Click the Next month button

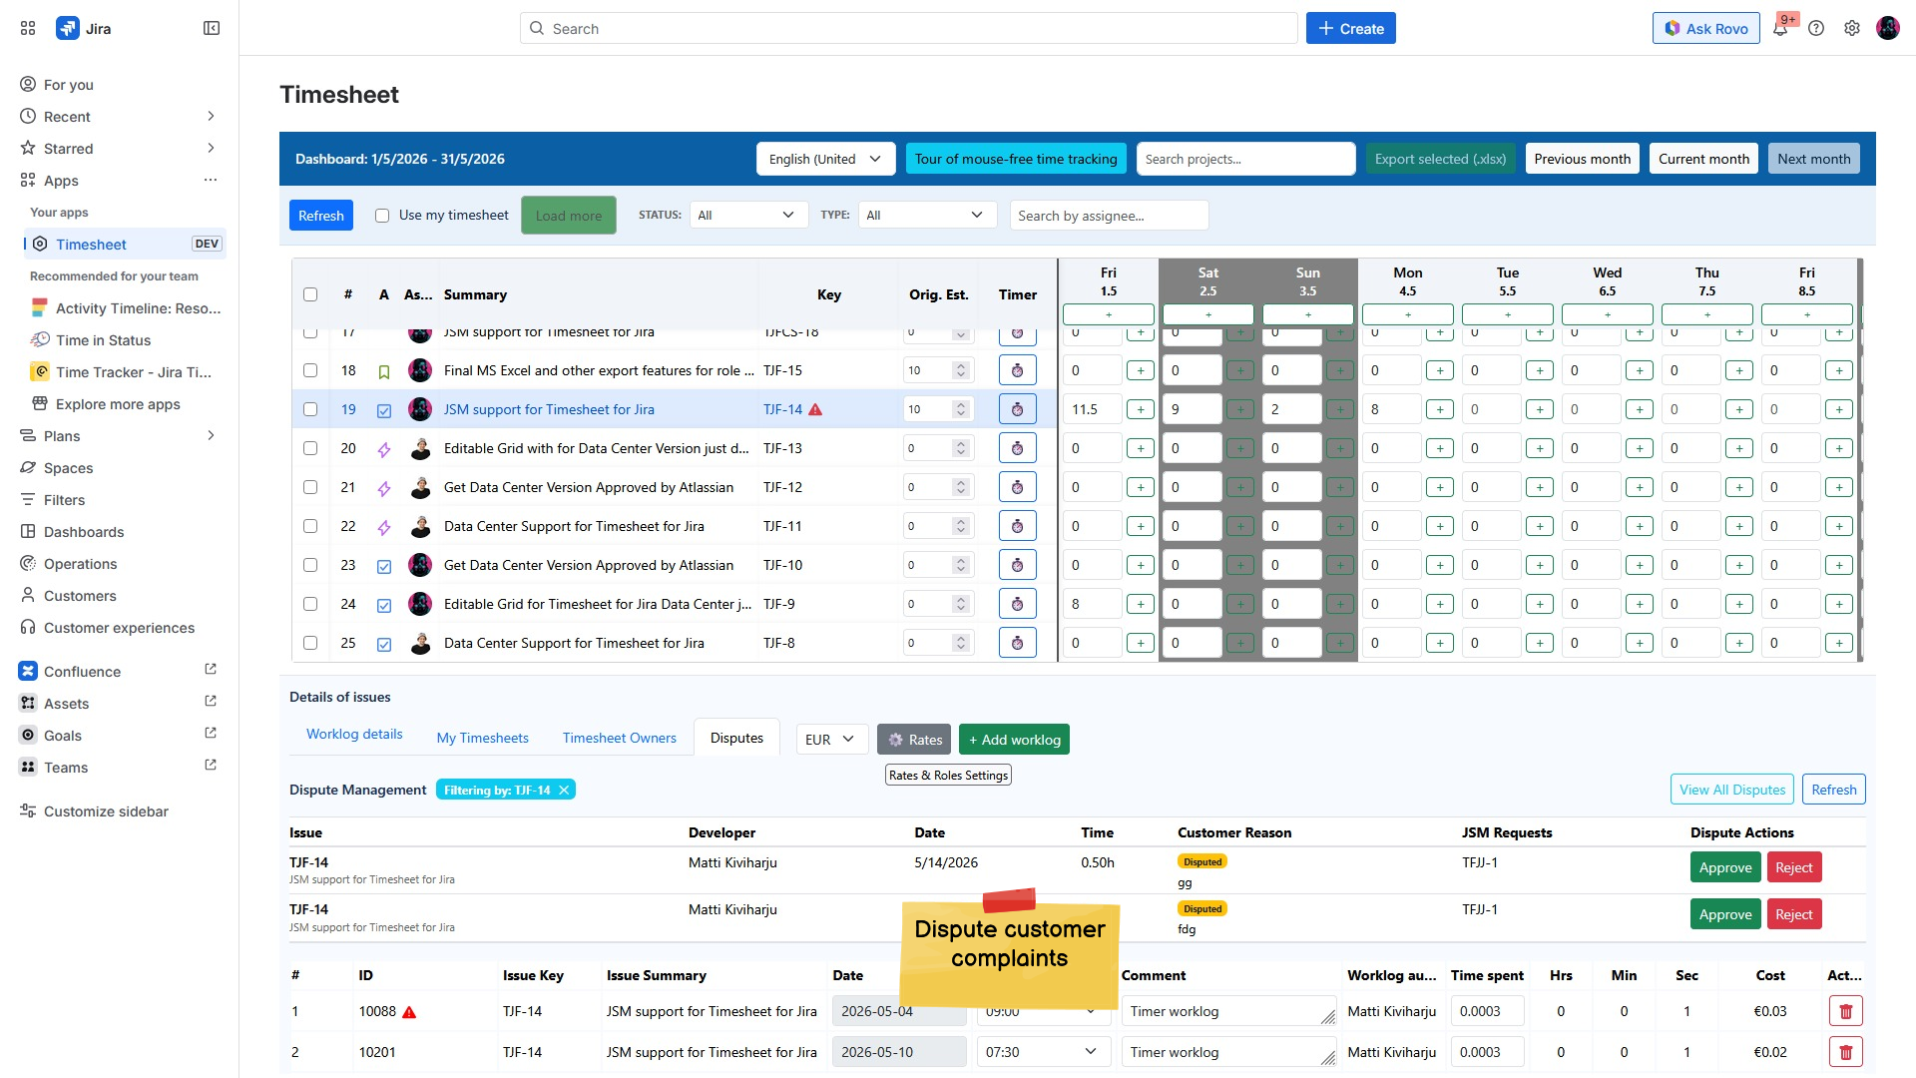coord(1813,159)
